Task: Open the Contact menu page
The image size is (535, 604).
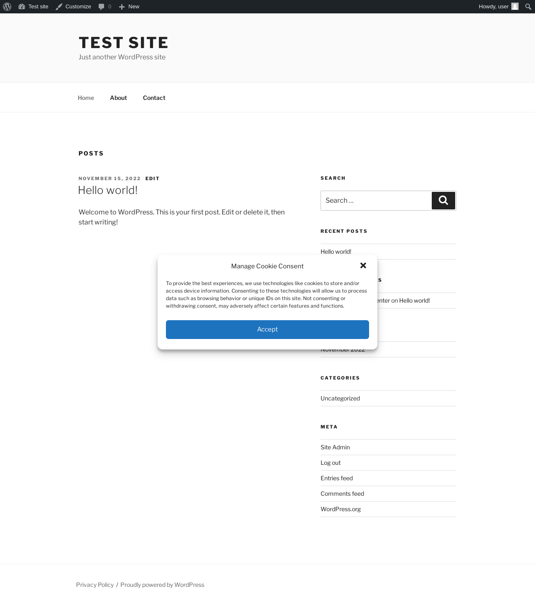Action: coord(154,98)
